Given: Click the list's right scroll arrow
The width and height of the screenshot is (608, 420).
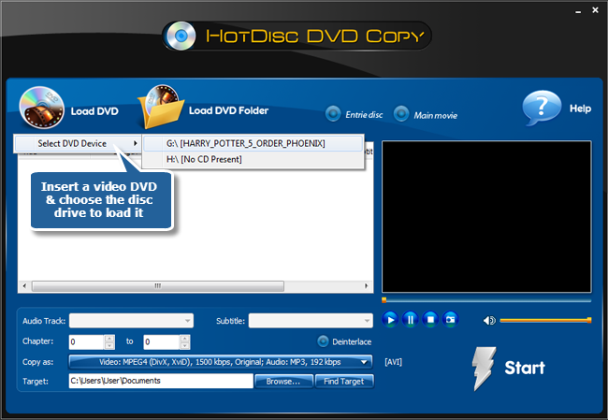Looking at the screenshot, I should point(366,286).
